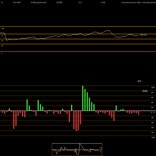
Task: Click the -40 label on MR axis
Action: click(152, 123)
